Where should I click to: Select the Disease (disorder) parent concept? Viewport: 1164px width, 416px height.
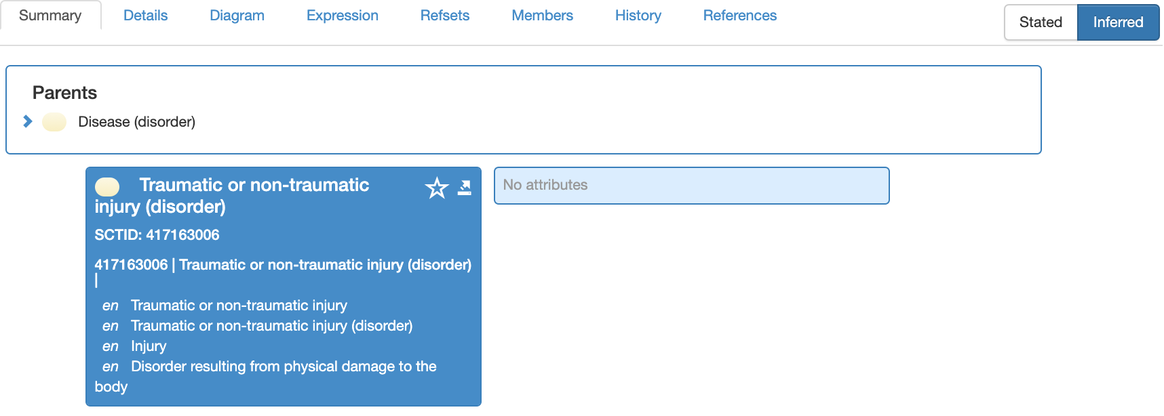[136, 122]
